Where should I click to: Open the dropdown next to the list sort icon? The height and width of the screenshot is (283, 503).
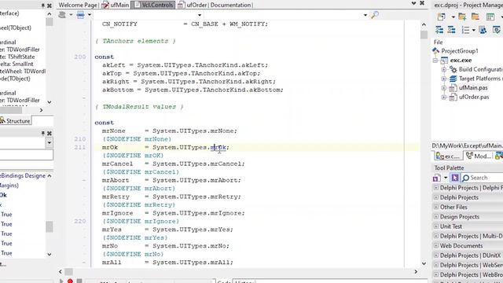[473, 30]
